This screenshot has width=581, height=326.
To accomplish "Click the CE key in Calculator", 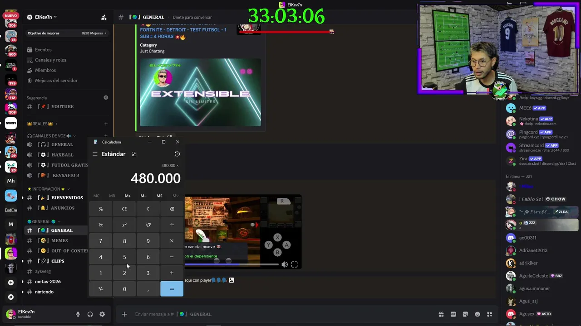I will pos(124,209).
